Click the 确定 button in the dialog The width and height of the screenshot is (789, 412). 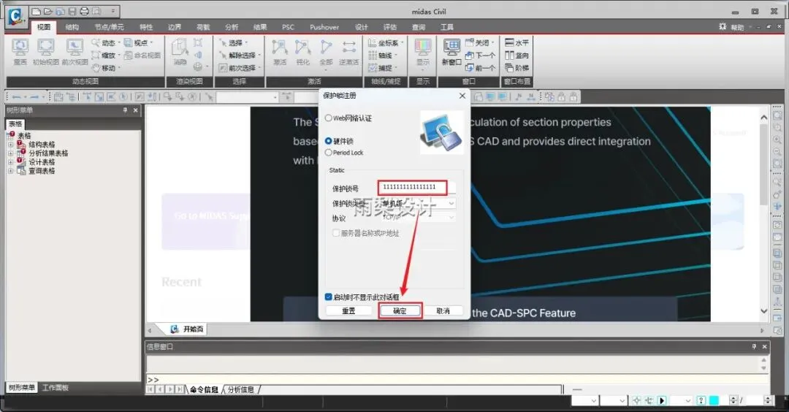coord(400,311)
